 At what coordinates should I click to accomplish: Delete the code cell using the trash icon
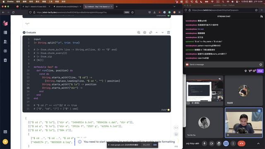(169, 32)
